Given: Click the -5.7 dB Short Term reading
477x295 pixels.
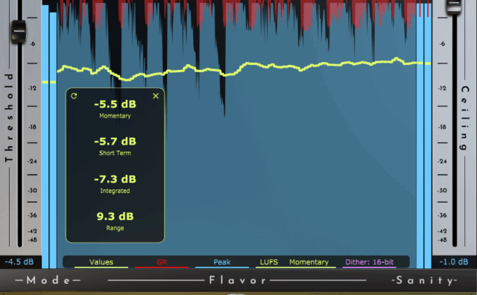Looking at the screenshot, I should click(115, 142).
